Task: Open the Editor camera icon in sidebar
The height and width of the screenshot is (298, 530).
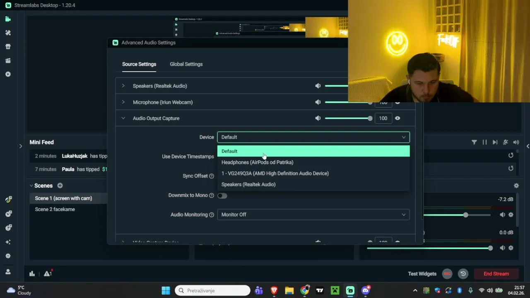Action: [x=8, y=19]
